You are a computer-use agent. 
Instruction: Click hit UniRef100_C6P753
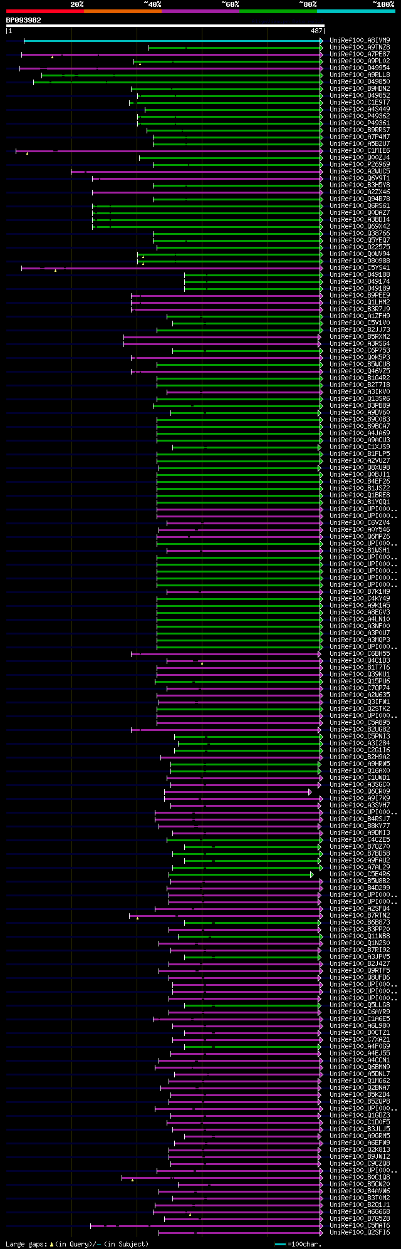tap(360, 351)
